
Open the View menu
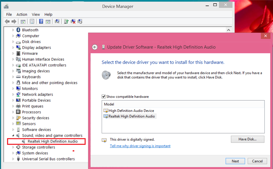(36, 14)
